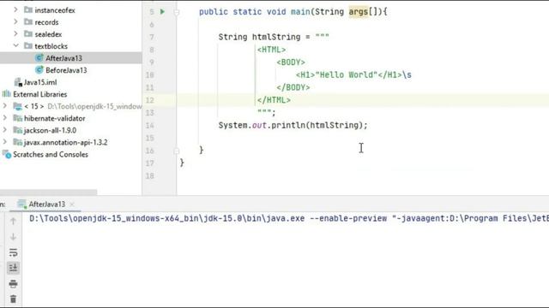Click the records folder icon
The height and width of the screenshot is (308, 549).
click(x=28, y=21)
